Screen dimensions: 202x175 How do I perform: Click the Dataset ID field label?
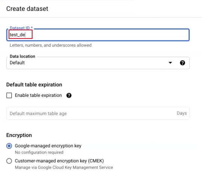21,28
